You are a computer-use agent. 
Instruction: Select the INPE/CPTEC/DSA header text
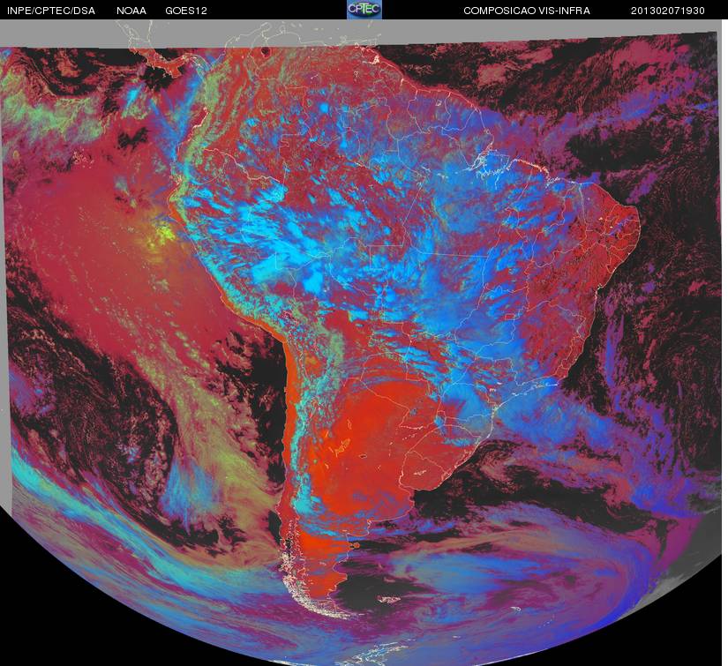tap(51, 11)
